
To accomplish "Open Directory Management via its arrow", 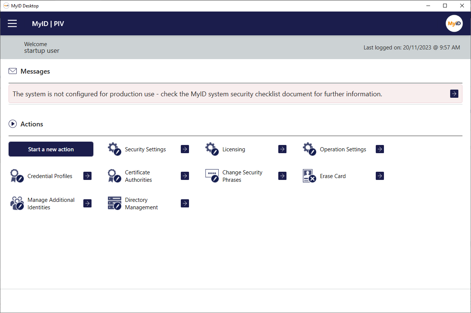I will (x=185, y=203).
